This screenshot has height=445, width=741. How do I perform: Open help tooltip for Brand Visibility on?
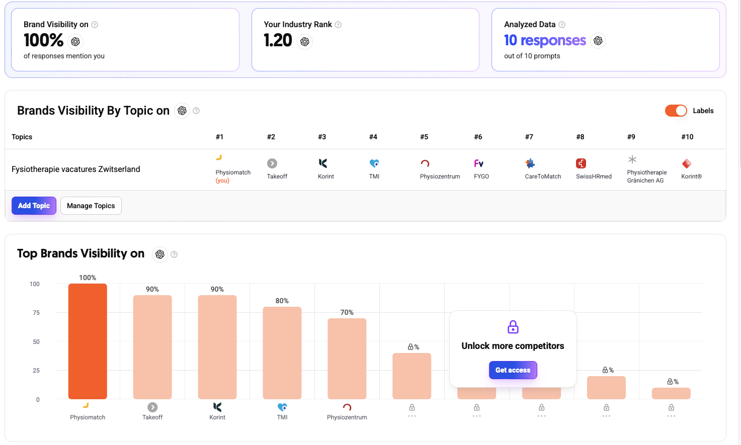click(95, 25)
